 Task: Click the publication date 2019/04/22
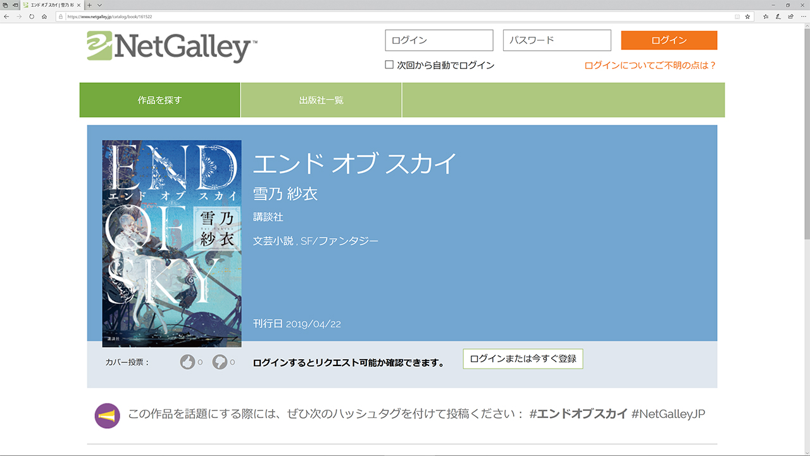313,324
